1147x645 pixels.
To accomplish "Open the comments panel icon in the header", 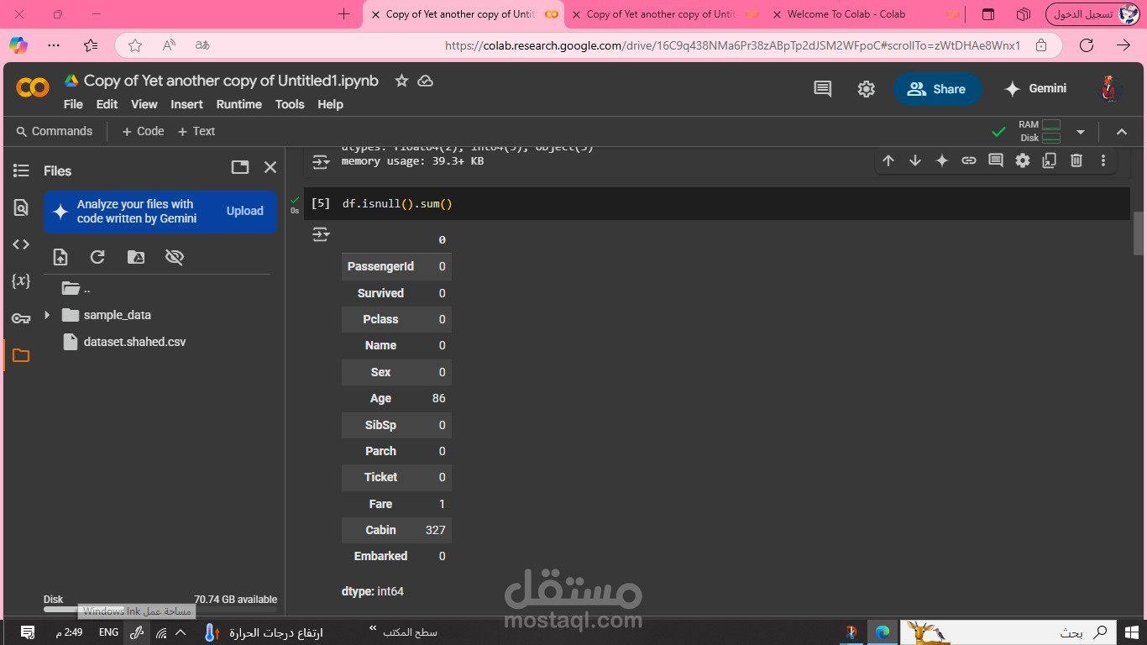I will (x=823, y=88).
